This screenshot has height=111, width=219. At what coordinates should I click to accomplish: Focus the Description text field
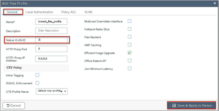pyautogui.click(x=51, y=31)
